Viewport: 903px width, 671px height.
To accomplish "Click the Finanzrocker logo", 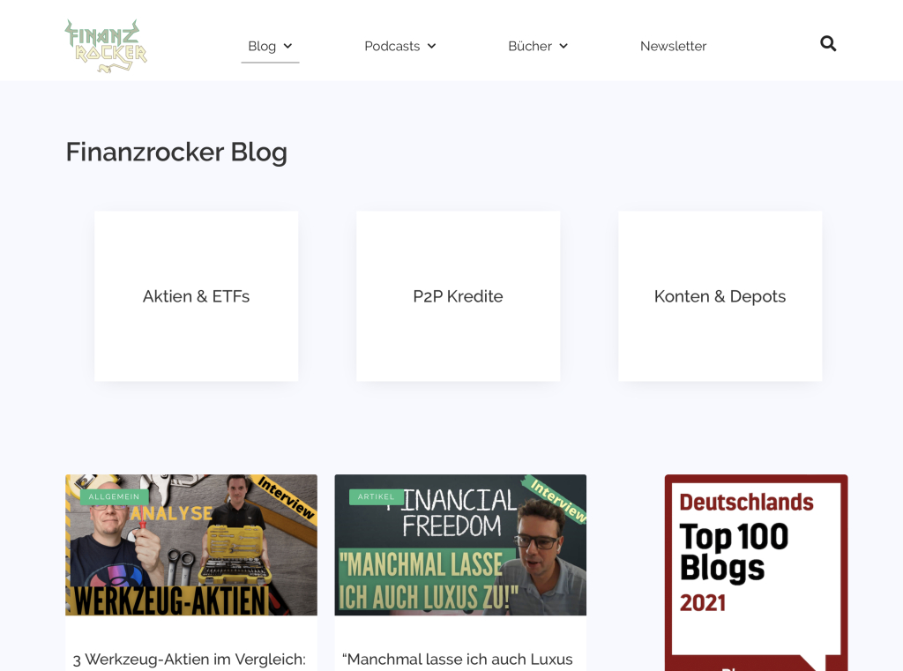I will point(106,46).
